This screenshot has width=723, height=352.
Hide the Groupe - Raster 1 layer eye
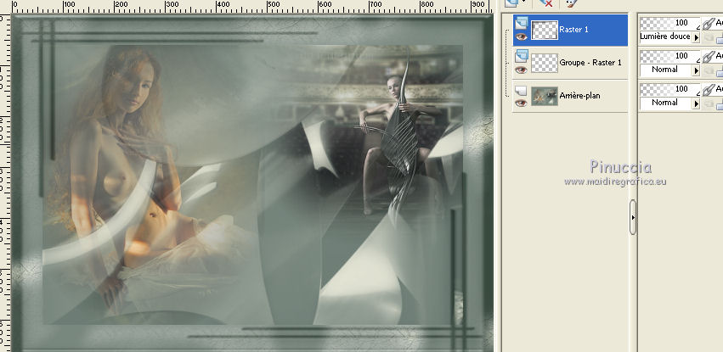click(522, 70)
